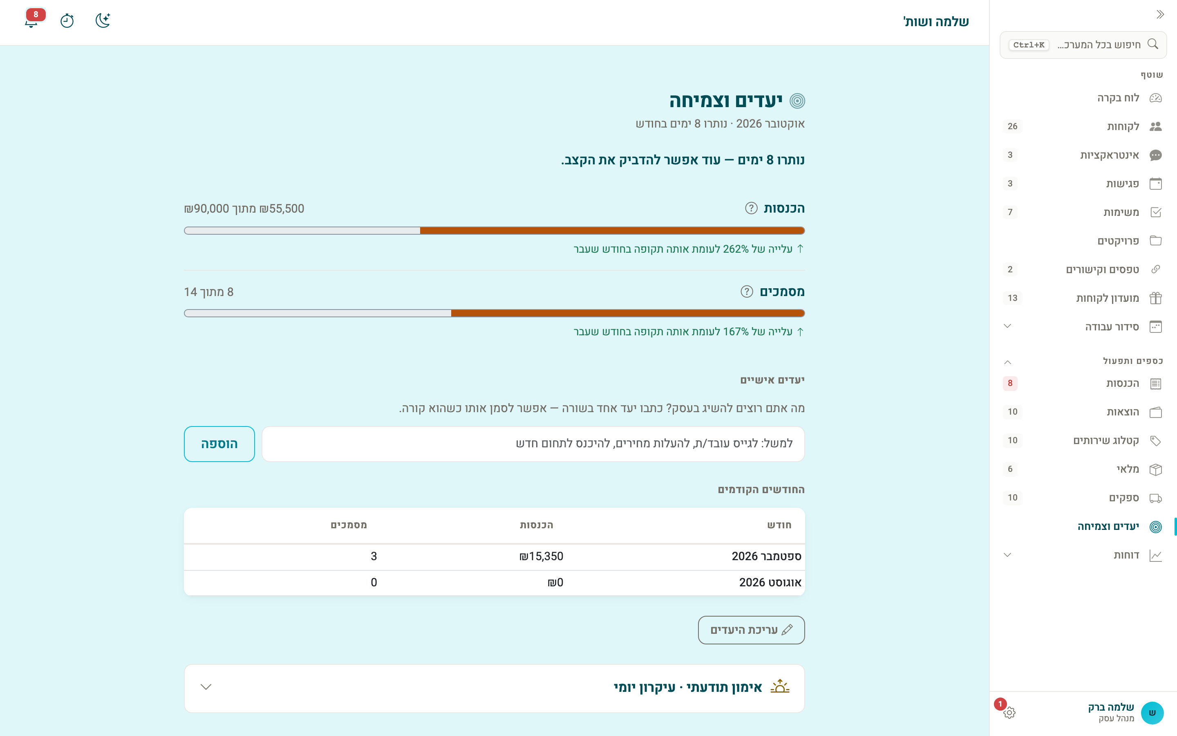The height and width of the screenshot is (736, 1177).
Task: Click the 'הוצאות' wallet icon in sidebar
Action: click(1156, 412)
